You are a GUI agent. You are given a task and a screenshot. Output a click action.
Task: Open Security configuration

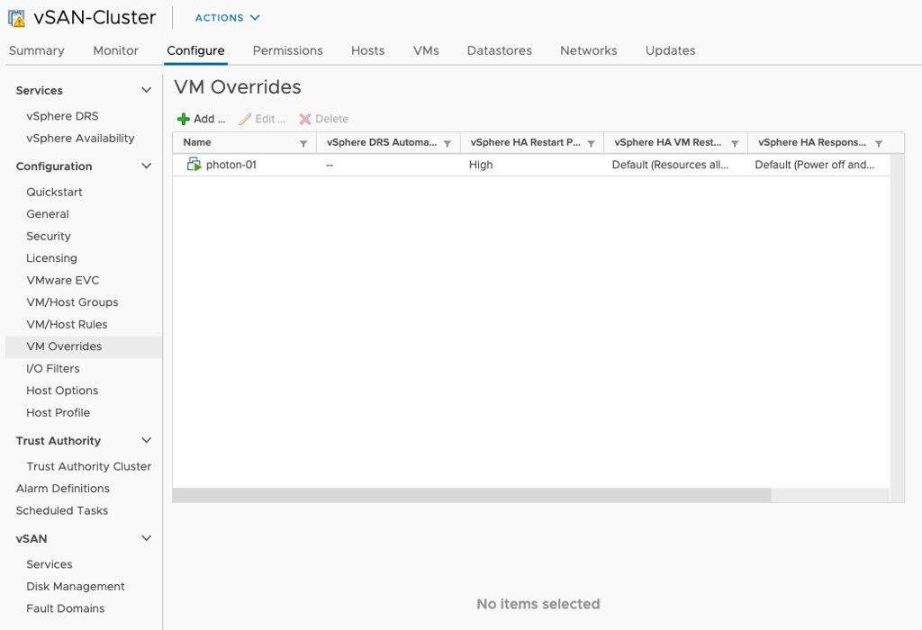tap(49, 236)
